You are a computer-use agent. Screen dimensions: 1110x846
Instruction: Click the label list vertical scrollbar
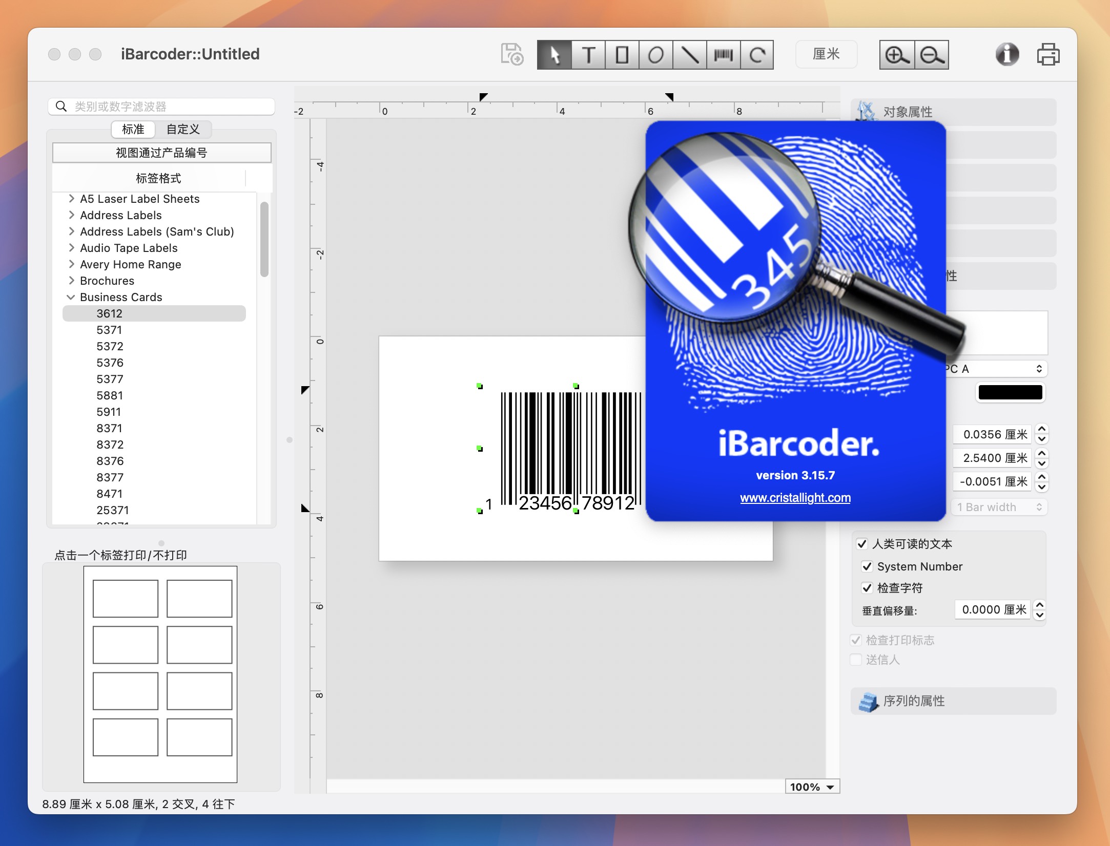pyautogui.click(x=264, y=239)
